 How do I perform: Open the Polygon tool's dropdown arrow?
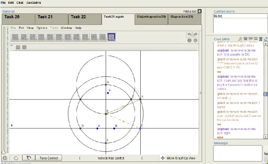pyautogui.click(x=53, y=40)
